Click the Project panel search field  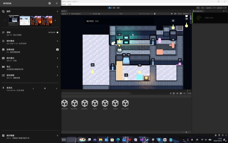(x=149, y=93)
